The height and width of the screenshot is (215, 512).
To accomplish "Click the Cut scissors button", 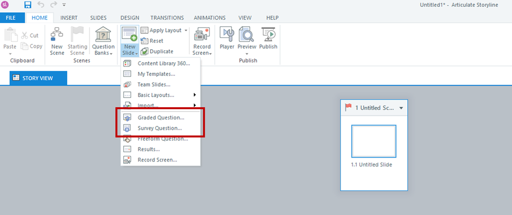I will (30, 35).
